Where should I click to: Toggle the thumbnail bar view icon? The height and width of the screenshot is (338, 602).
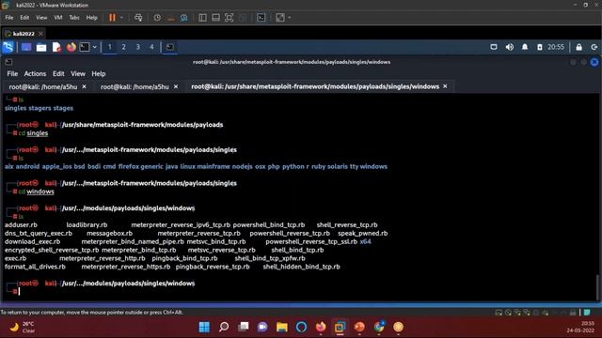[215, 18]
